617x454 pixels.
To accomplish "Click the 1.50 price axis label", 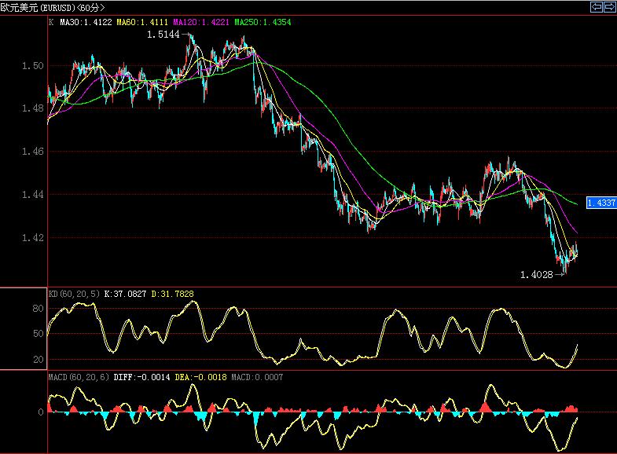I will [x=31, y=66].
